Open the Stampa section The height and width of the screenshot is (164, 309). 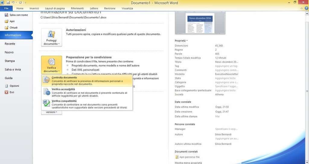click(x=10, y=61)
